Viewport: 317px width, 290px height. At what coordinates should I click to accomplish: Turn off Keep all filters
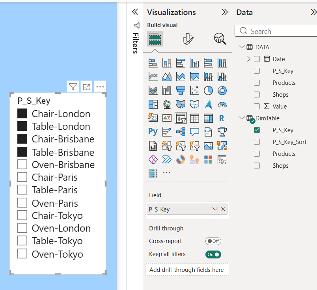[x=213, y=254]
